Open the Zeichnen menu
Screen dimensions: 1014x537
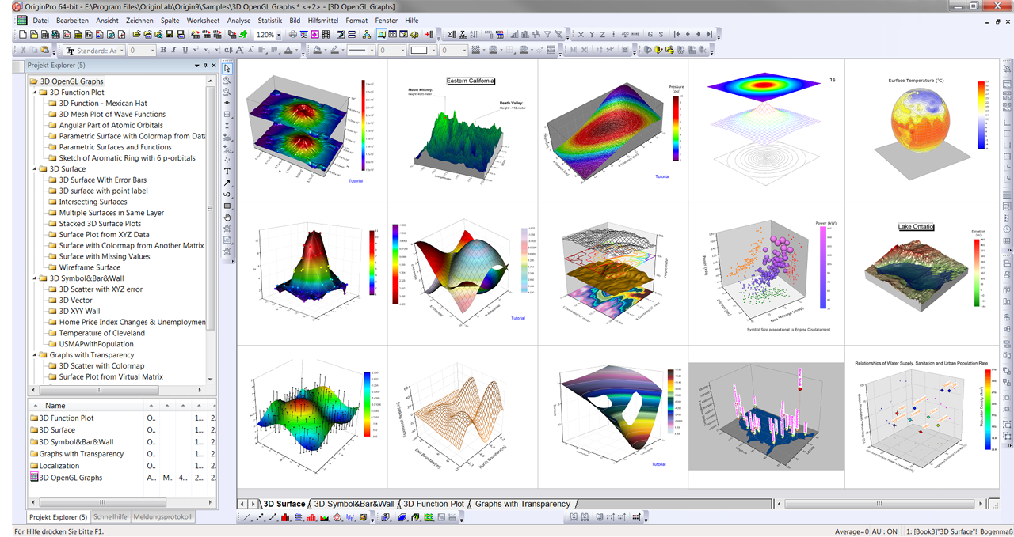click(x=139, y=20)
